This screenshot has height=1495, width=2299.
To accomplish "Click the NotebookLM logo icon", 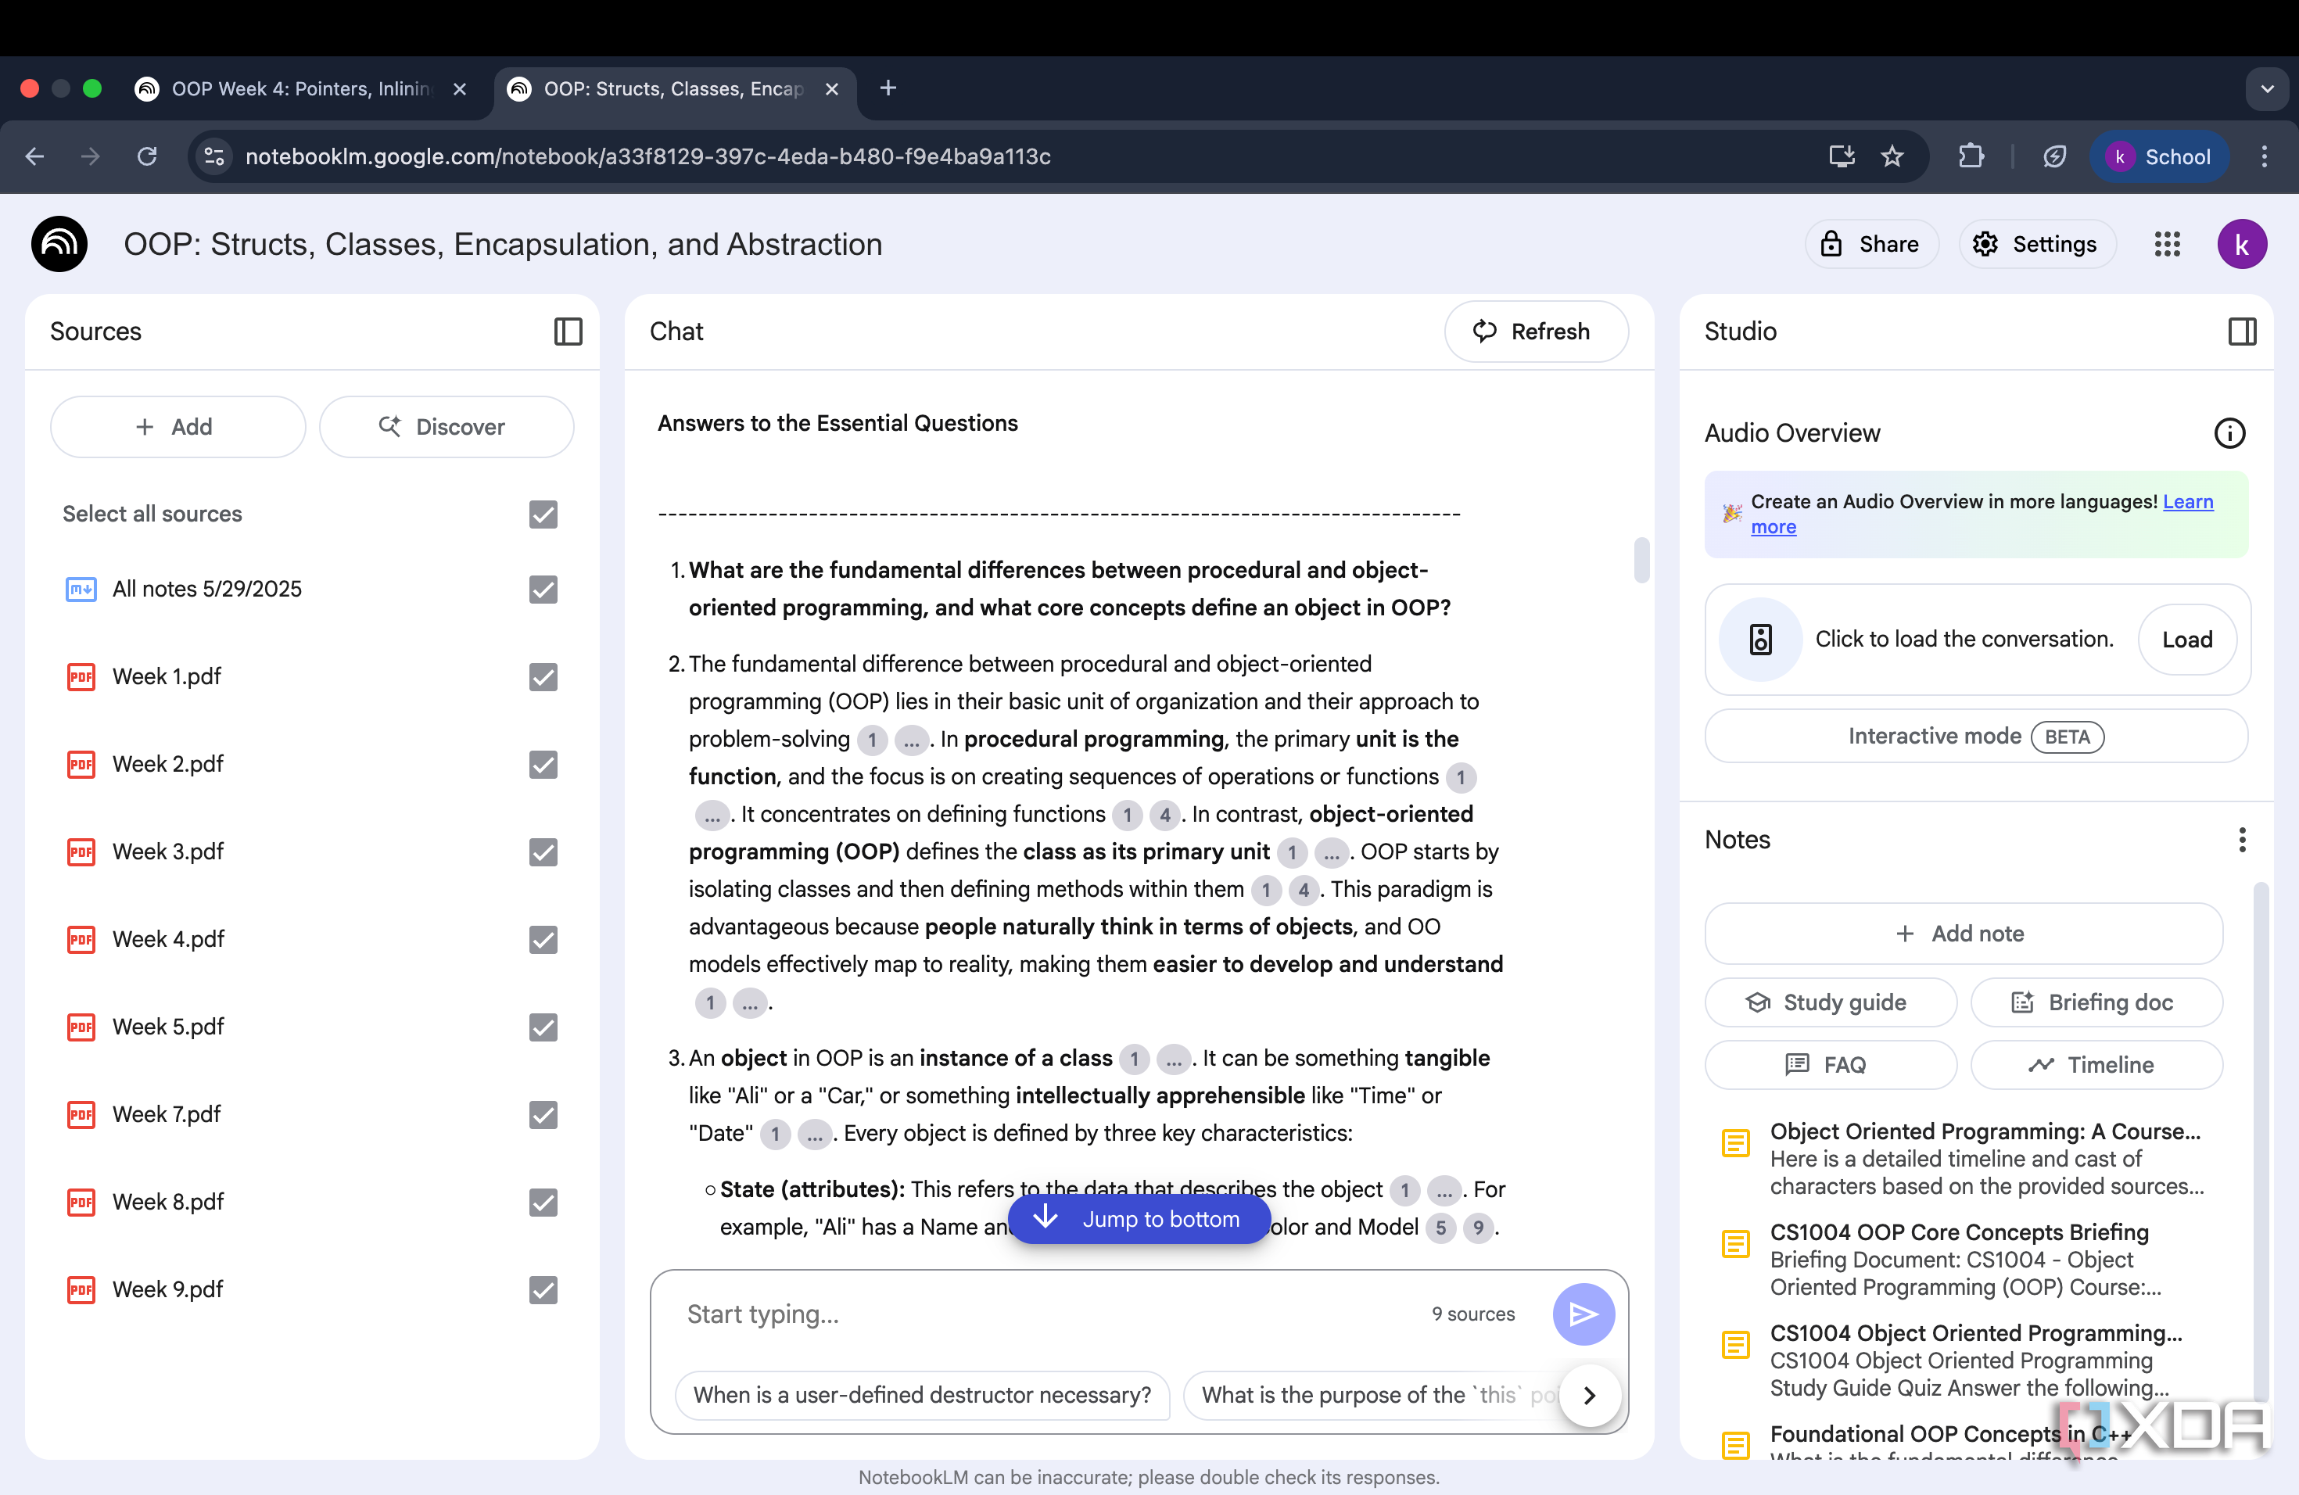I will coord(59,244).
